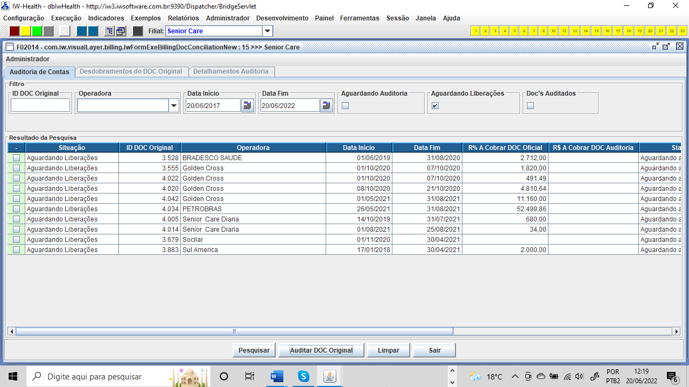Image resolution: width=689 pixels, height=387 pixels.
Task: Uncheck the Aguardando Liberações checkbox
Action: [x=435, y=106]
